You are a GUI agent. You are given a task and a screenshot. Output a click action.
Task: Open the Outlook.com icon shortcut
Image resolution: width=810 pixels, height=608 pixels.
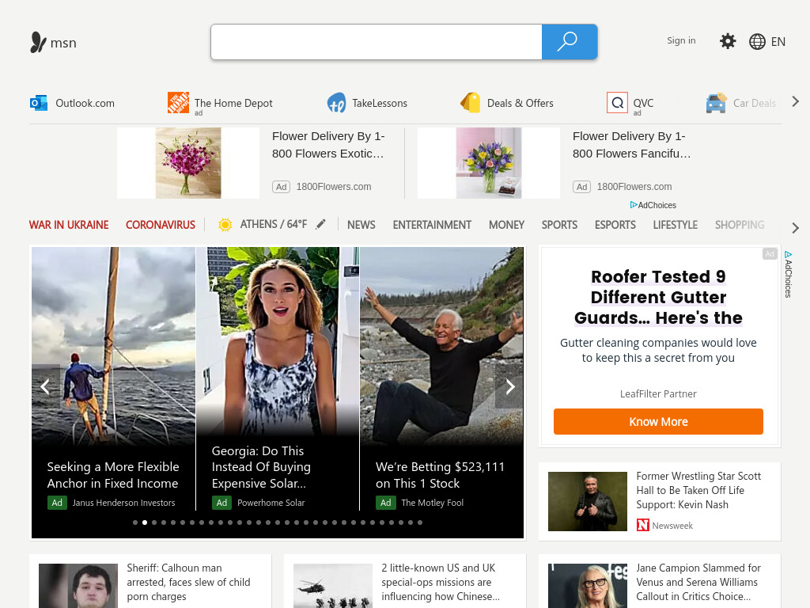click(39, 103)
